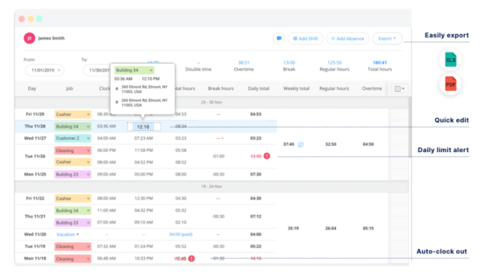Open Cleaning job dropdown for Tue 11/19
The width and height of the screenshot is (485, 277).
pos(73,247)
